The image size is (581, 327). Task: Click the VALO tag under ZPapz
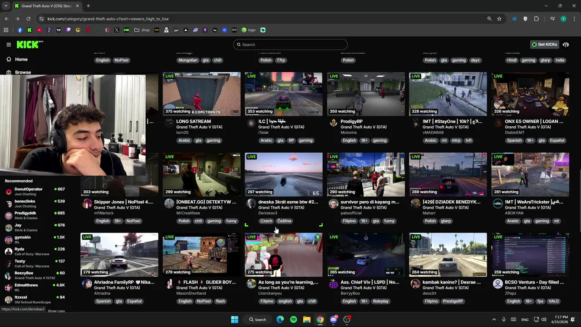553,301
